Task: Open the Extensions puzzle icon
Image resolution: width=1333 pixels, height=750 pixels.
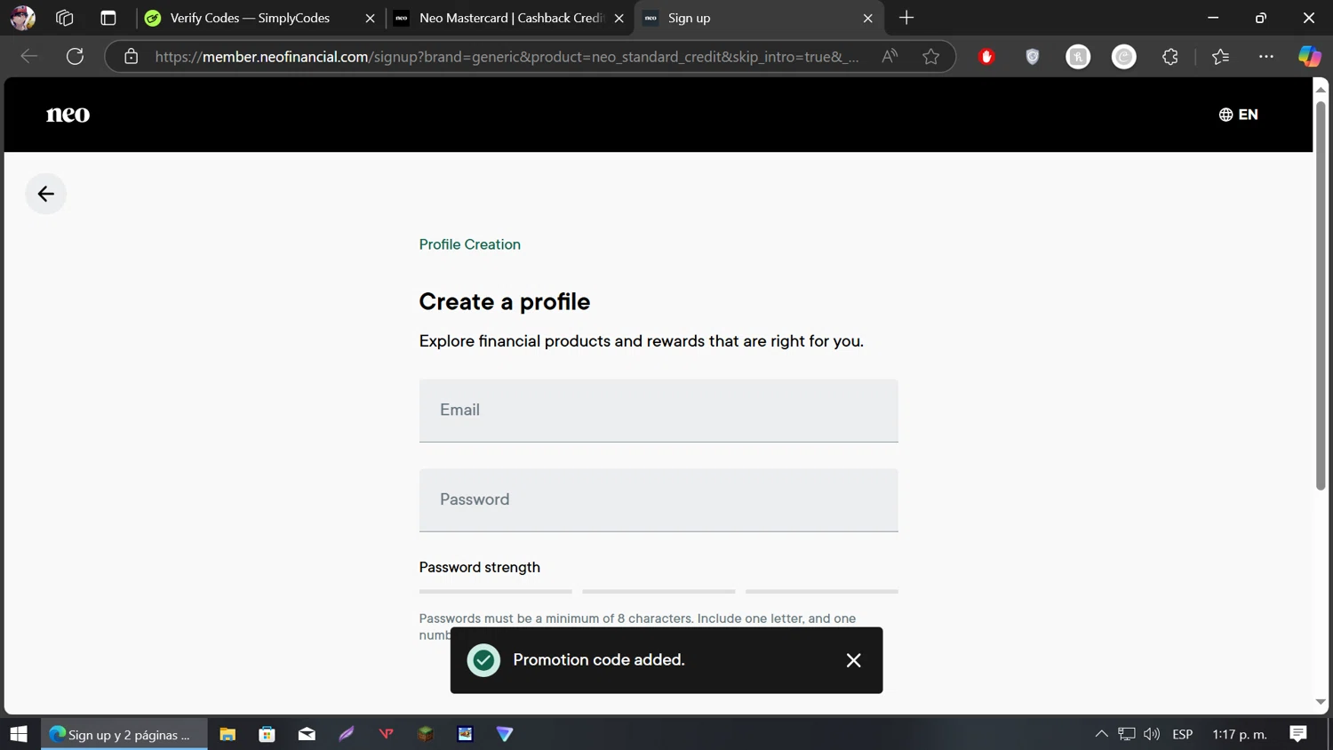Action: 1170,57
